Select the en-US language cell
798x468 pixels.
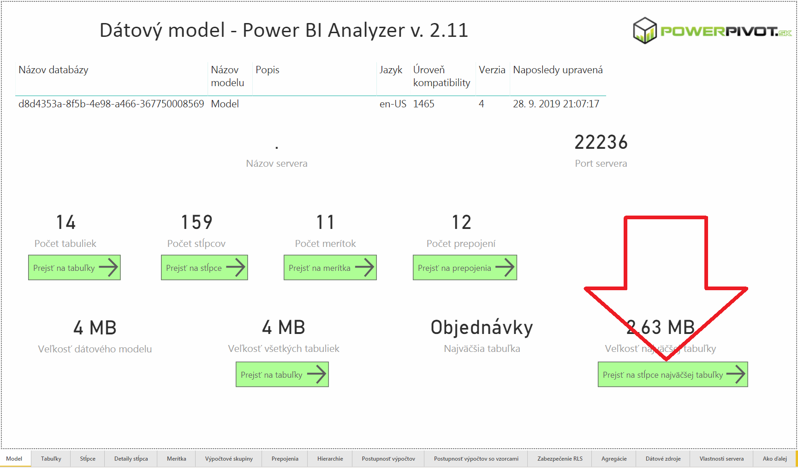point(393,104)
